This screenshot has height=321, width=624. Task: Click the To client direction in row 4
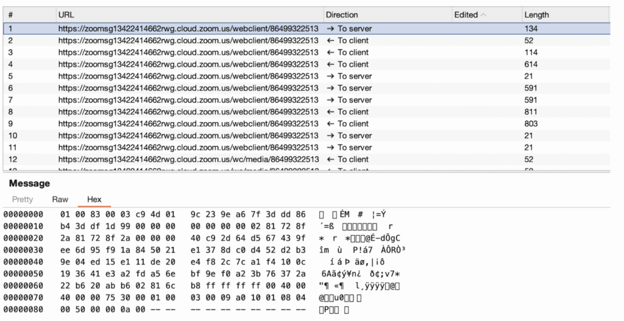coord(348,65)
